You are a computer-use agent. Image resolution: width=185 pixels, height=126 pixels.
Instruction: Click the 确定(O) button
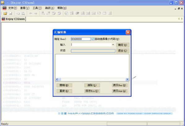tap(123, 45)
